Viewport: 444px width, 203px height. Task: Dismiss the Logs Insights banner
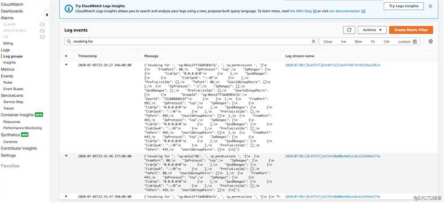[x=430, y=6]
